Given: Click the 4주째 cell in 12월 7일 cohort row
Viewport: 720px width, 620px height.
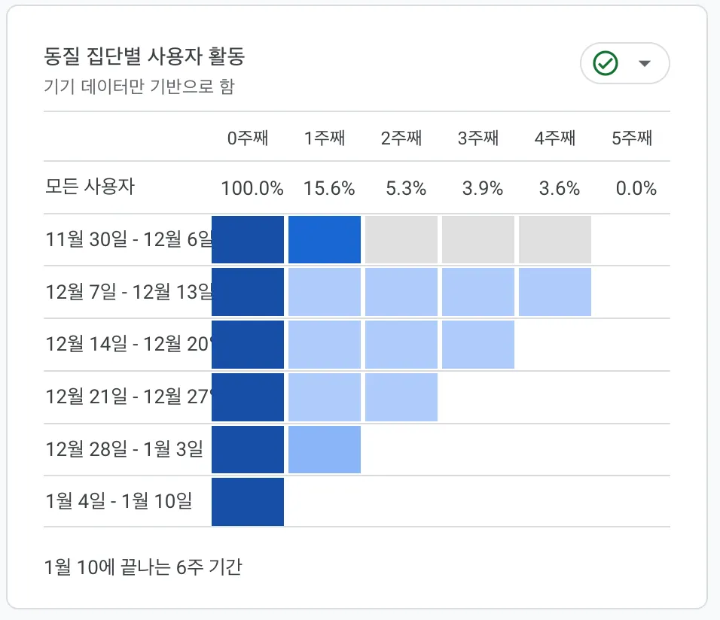Looking at the screenshot, I should [x=555, y=292].
